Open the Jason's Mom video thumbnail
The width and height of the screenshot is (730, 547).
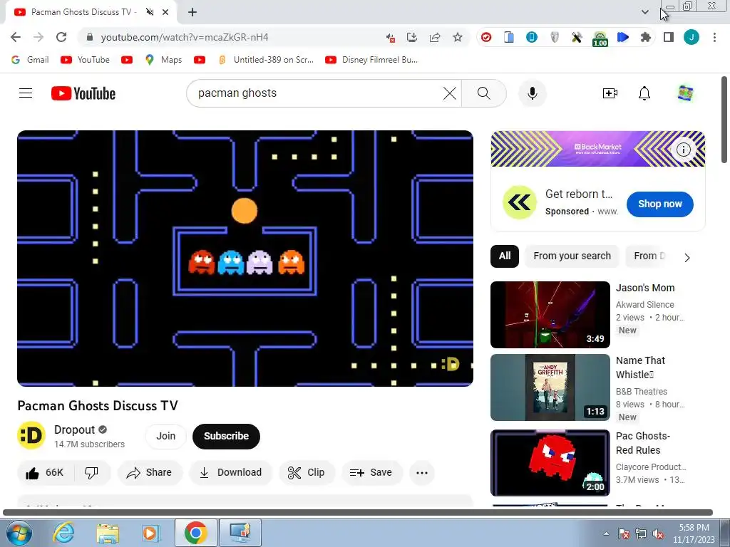[550, 314]
